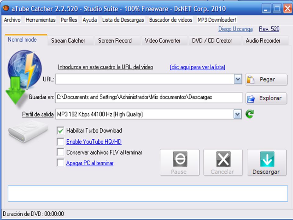
Task: Open the Perfiles menu
Action: (x=69, y=20)
